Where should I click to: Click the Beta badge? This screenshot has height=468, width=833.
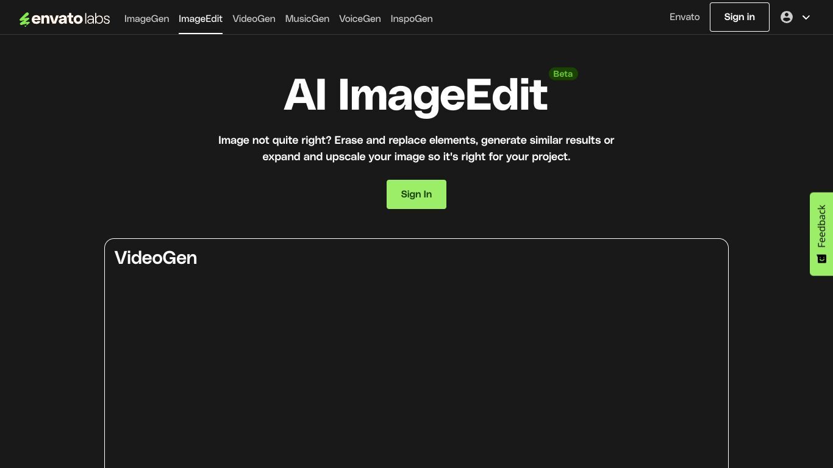click(x=563, y=74)
